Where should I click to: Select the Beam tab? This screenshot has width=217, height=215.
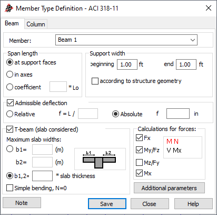tap(12, 23)
